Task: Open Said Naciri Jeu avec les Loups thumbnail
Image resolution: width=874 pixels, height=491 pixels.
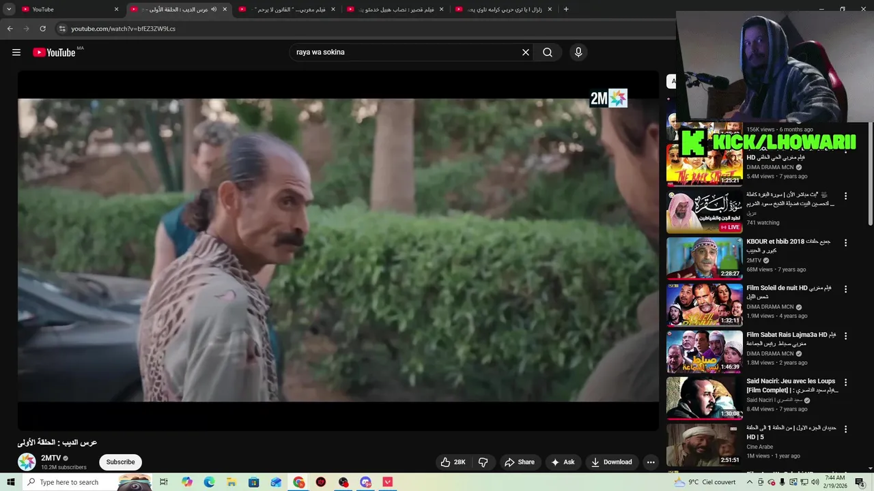Action: [x=704, y=398]
